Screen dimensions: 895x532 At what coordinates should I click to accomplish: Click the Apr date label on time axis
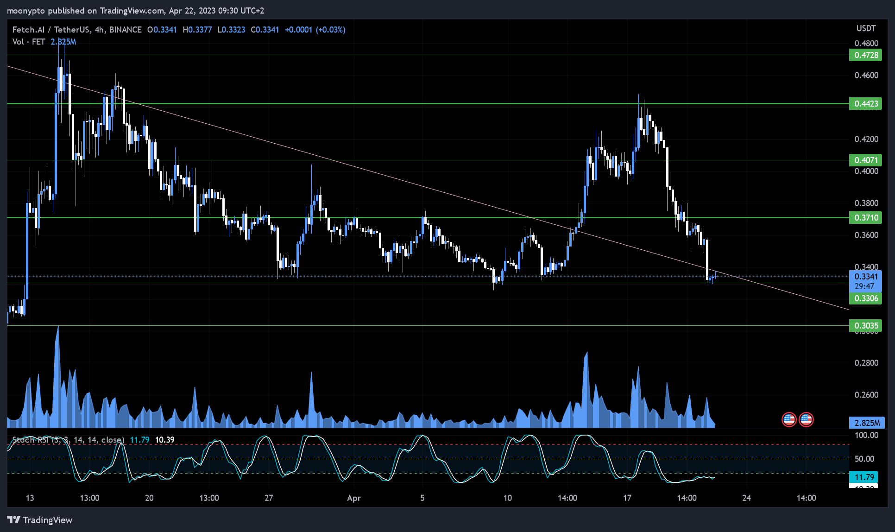(354, 498)
